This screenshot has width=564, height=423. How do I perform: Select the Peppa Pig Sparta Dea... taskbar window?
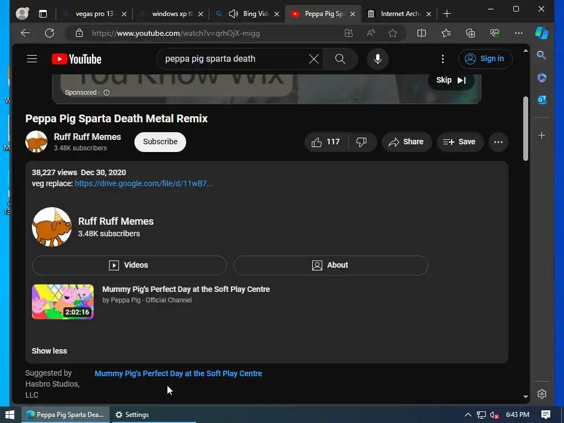coord(65,415)
